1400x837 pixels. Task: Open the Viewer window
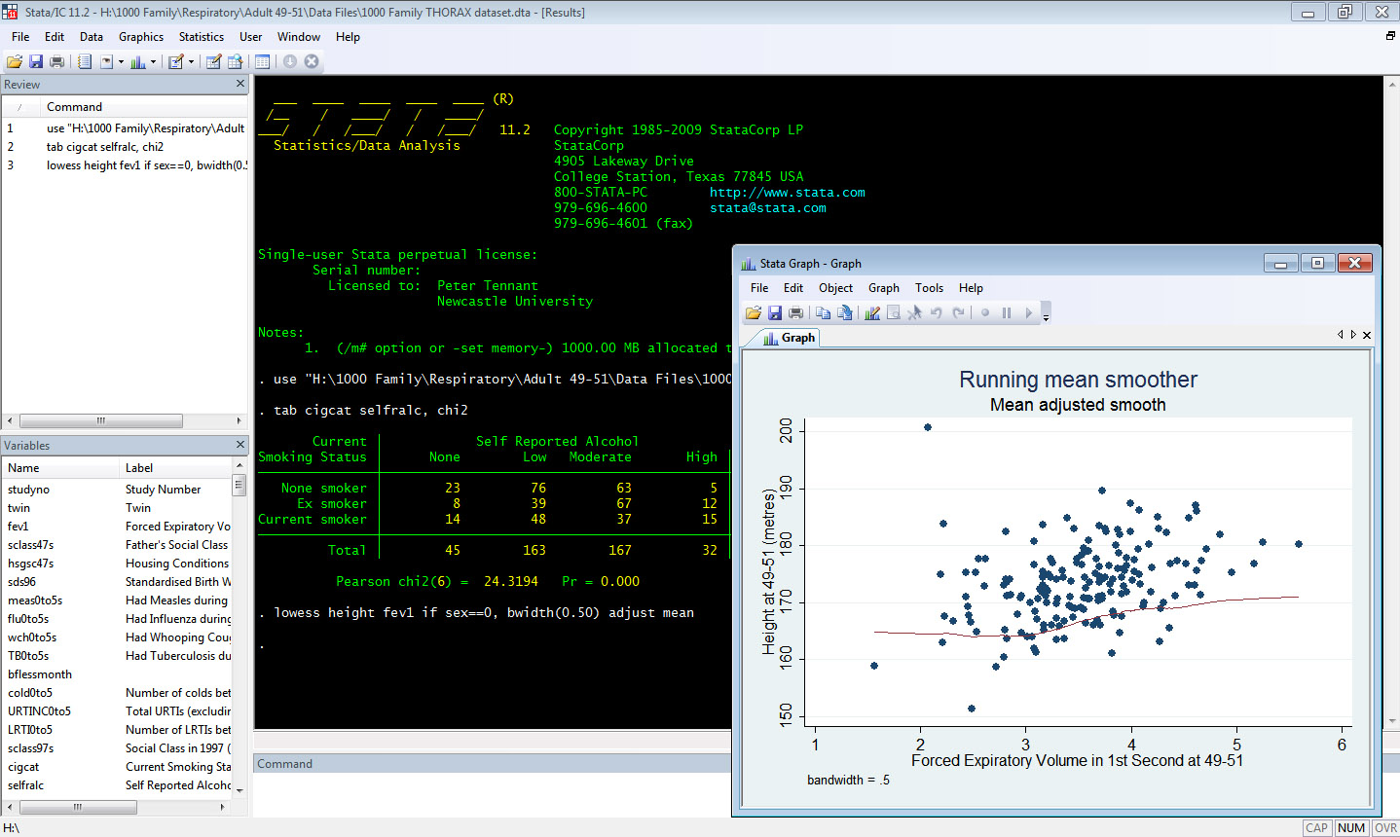[107, 60]
